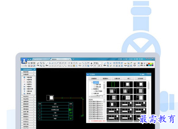The height and width of the screenshot is (129, 178).
Task: Select the purple color swatch
Action: click(x=152, y=65)
